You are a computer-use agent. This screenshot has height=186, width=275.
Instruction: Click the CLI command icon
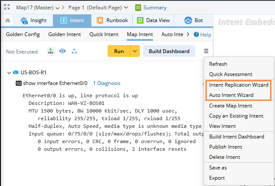[x=19, y=83]
